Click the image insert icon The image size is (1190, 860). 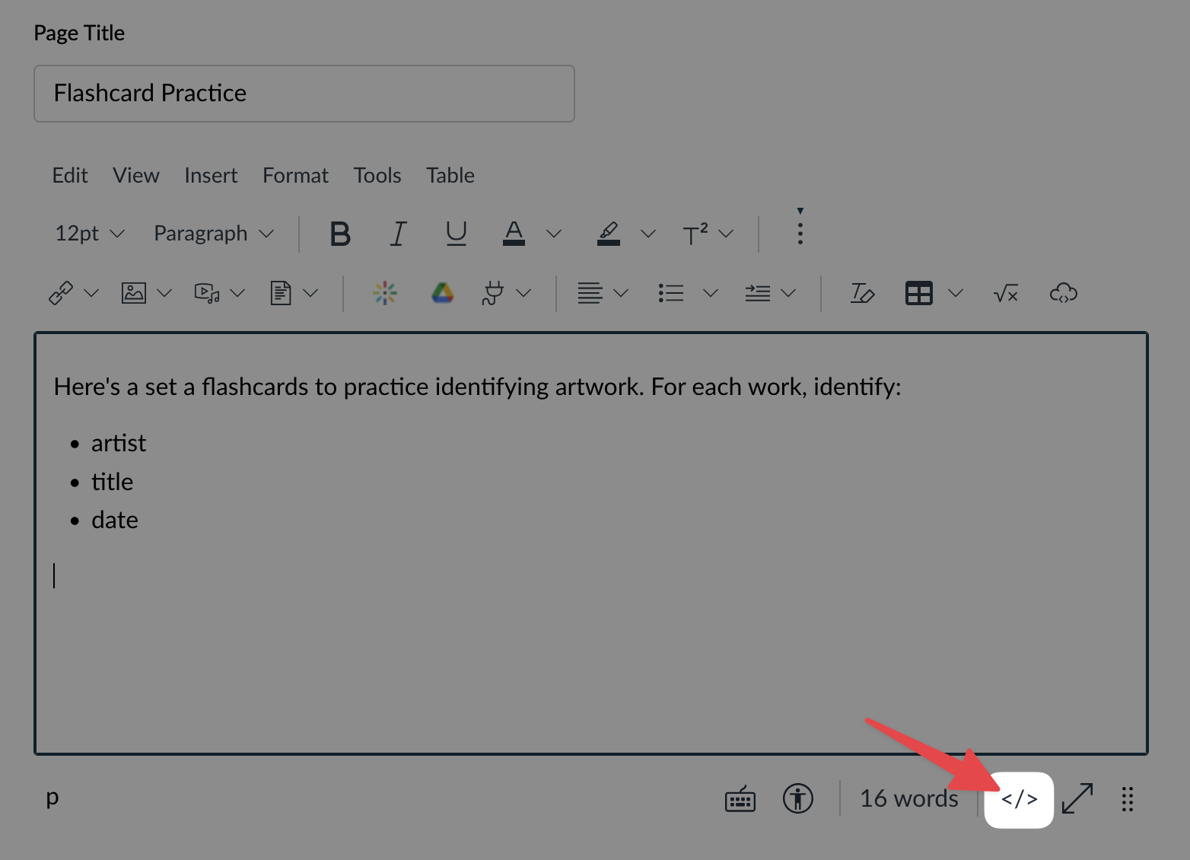coord(134,293)
